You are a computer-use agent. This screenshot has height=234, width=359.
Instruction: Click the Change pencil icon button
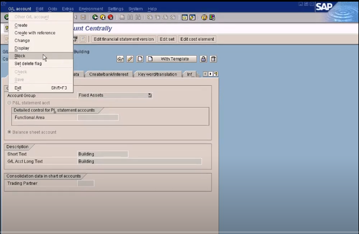pos(130,59)
